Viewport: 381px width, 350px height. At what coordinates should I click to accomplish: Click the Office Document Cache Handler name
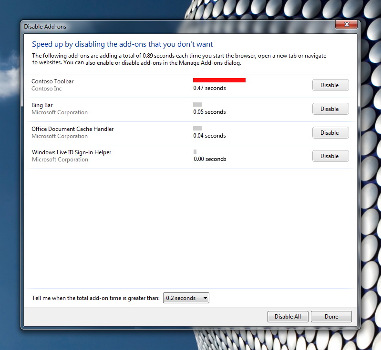(72, 129)
